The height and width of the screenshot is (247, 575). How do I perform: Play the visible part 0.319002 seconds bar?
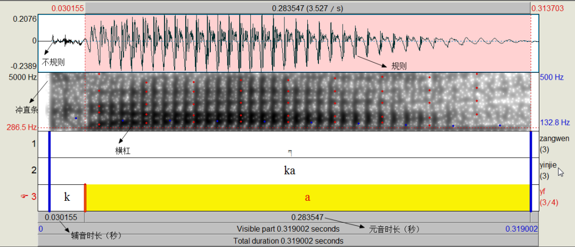click(288, 229)
